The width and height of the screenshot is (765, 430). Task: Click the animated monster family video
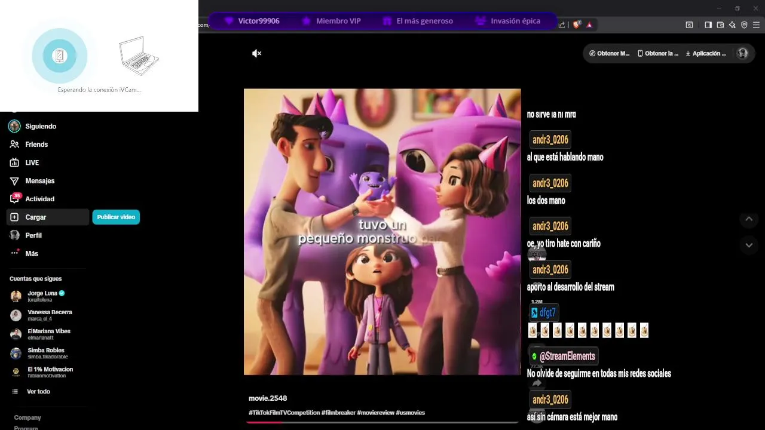click(x=382, y=232)
